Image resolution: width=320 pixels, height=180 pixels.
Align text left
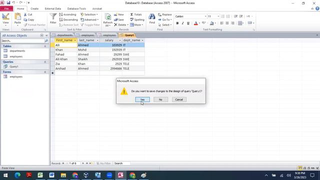coord(221,23)
